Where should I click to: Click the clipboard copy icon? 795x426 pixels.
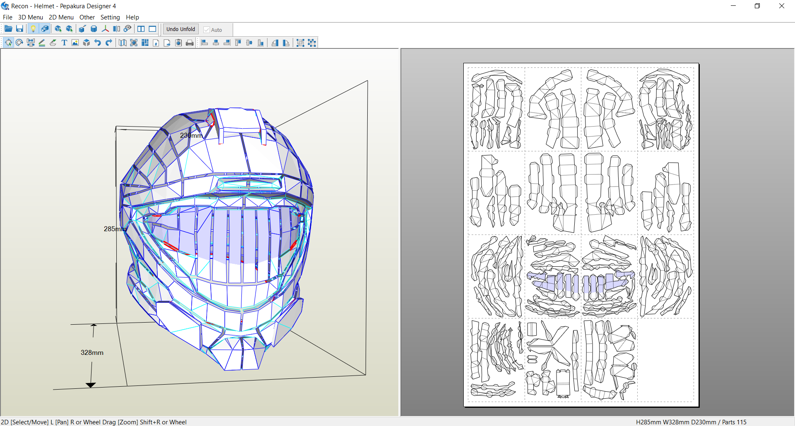[x=178, y=43]
